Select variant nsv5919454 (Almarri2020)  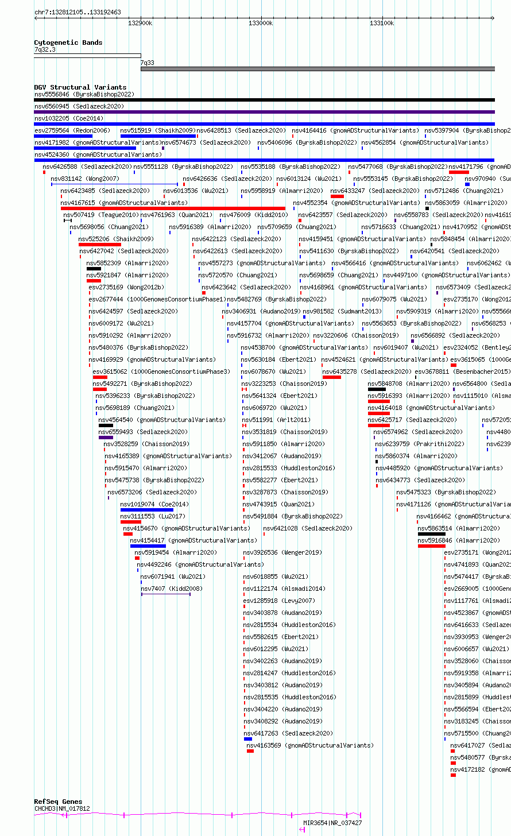point(176,552)
